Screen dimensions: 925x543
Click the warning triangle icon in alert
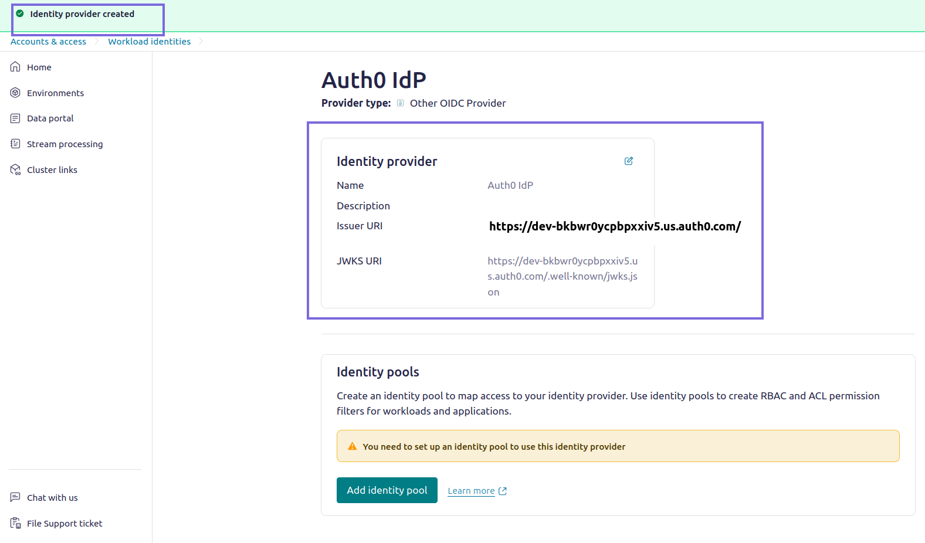coord(353,446)
